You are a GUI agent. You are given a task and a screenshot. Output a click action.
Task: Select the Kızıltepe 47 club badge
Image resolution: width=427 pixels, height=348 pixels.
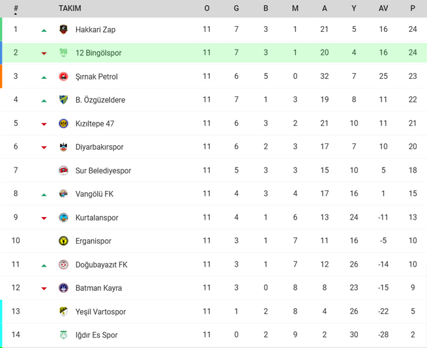click(x=63, y=123)
